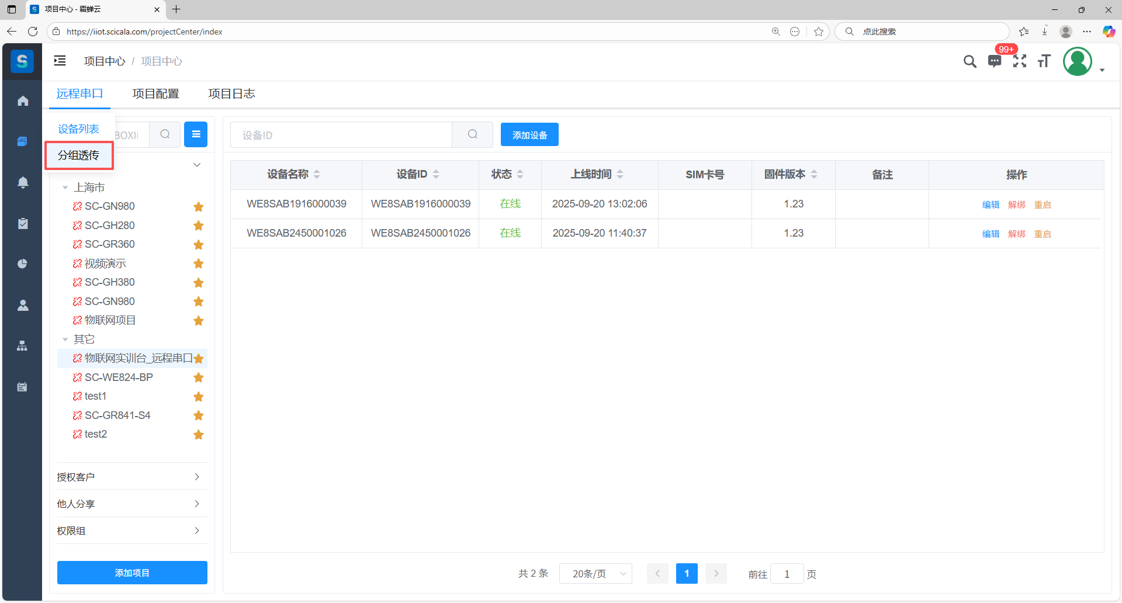Click the blue list menu button beside project search
The height and width of the screenshot is (603, 1122).
(196, 134)
